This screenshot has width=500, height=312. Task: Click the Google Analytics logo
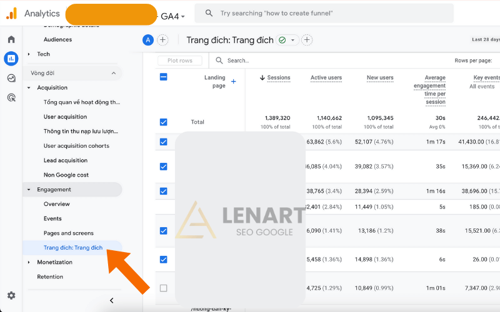(11, 13)
